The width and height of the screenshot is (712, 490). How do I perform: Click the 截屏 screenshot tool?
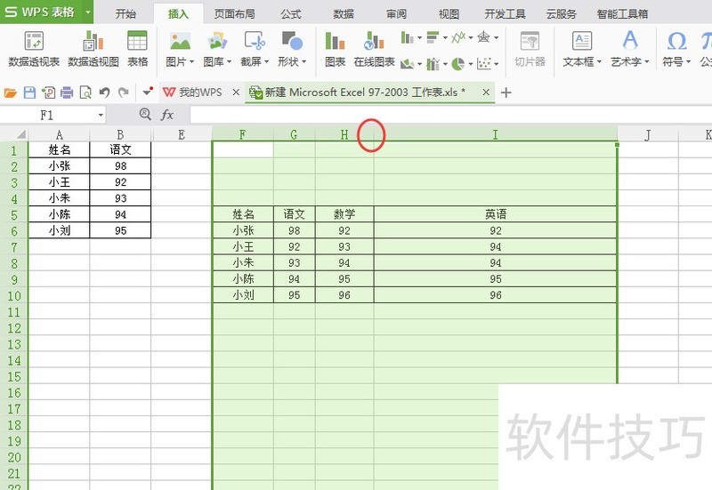coord(255,42)
